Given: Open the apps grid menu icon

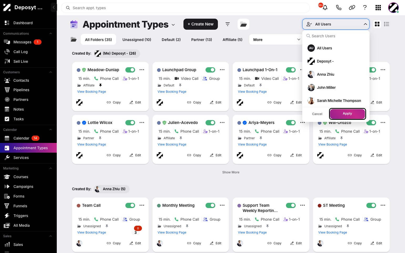Looking at the screenshot, I should pyautogui.click(x=378, y=8).
